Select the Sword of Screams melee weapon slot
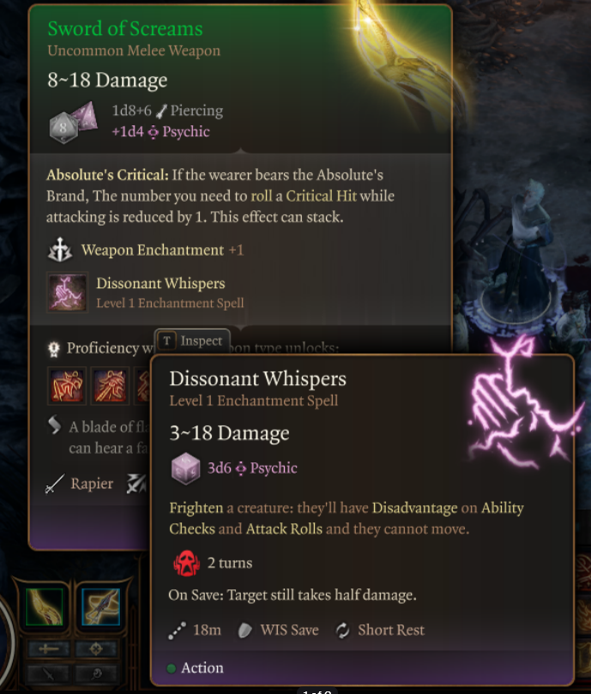This screenshot has width=591, height=694. click(44, 606)
